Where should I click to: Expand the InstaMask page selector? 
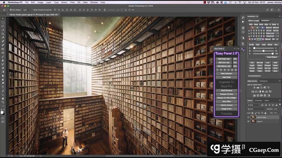[265, 21]
